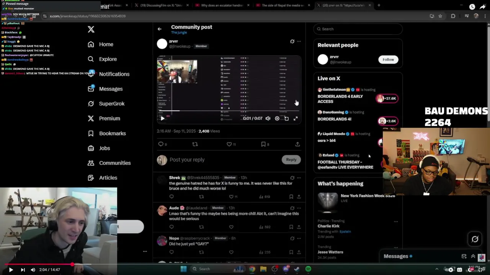490x275 pixels.
Task: Open Home in the X sidebar
Action: tap(100, 44)
